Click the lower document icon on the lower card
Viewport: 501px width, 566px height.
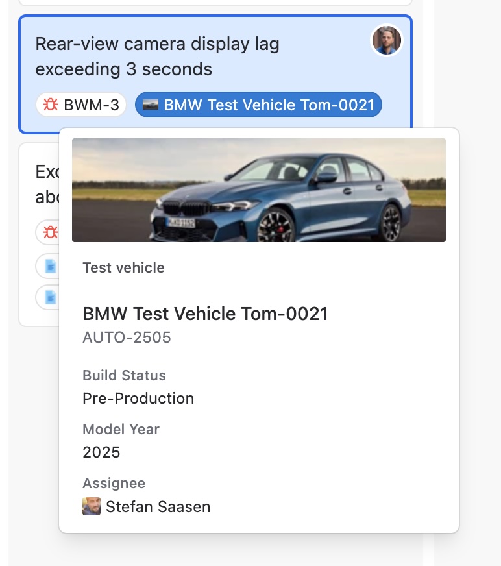(51, 297)
